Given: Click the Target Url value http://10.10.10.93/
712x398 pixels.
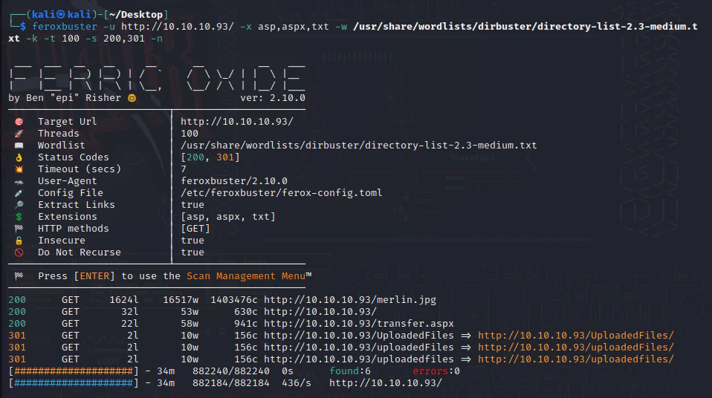Looking at the screenshot, I should 237,122.
